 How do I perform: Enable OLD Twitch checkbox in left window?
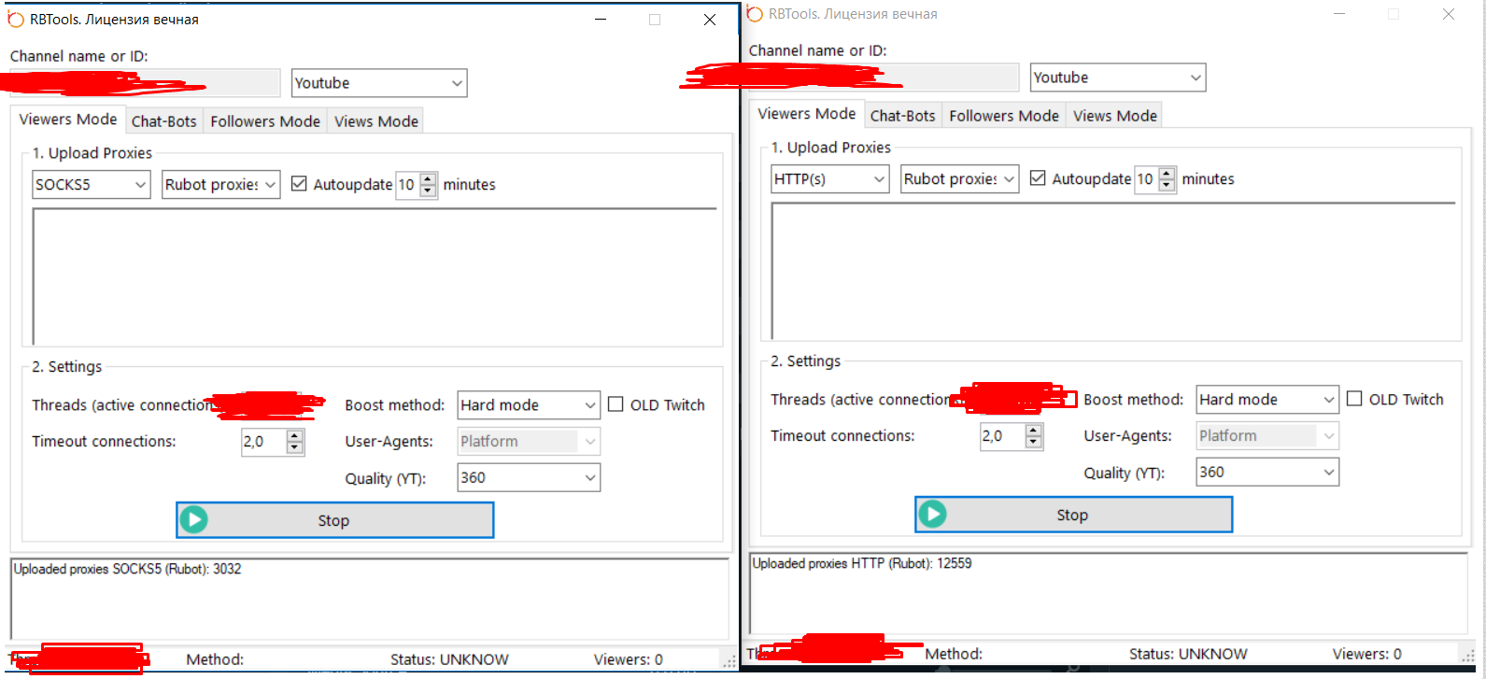point(616,404)
